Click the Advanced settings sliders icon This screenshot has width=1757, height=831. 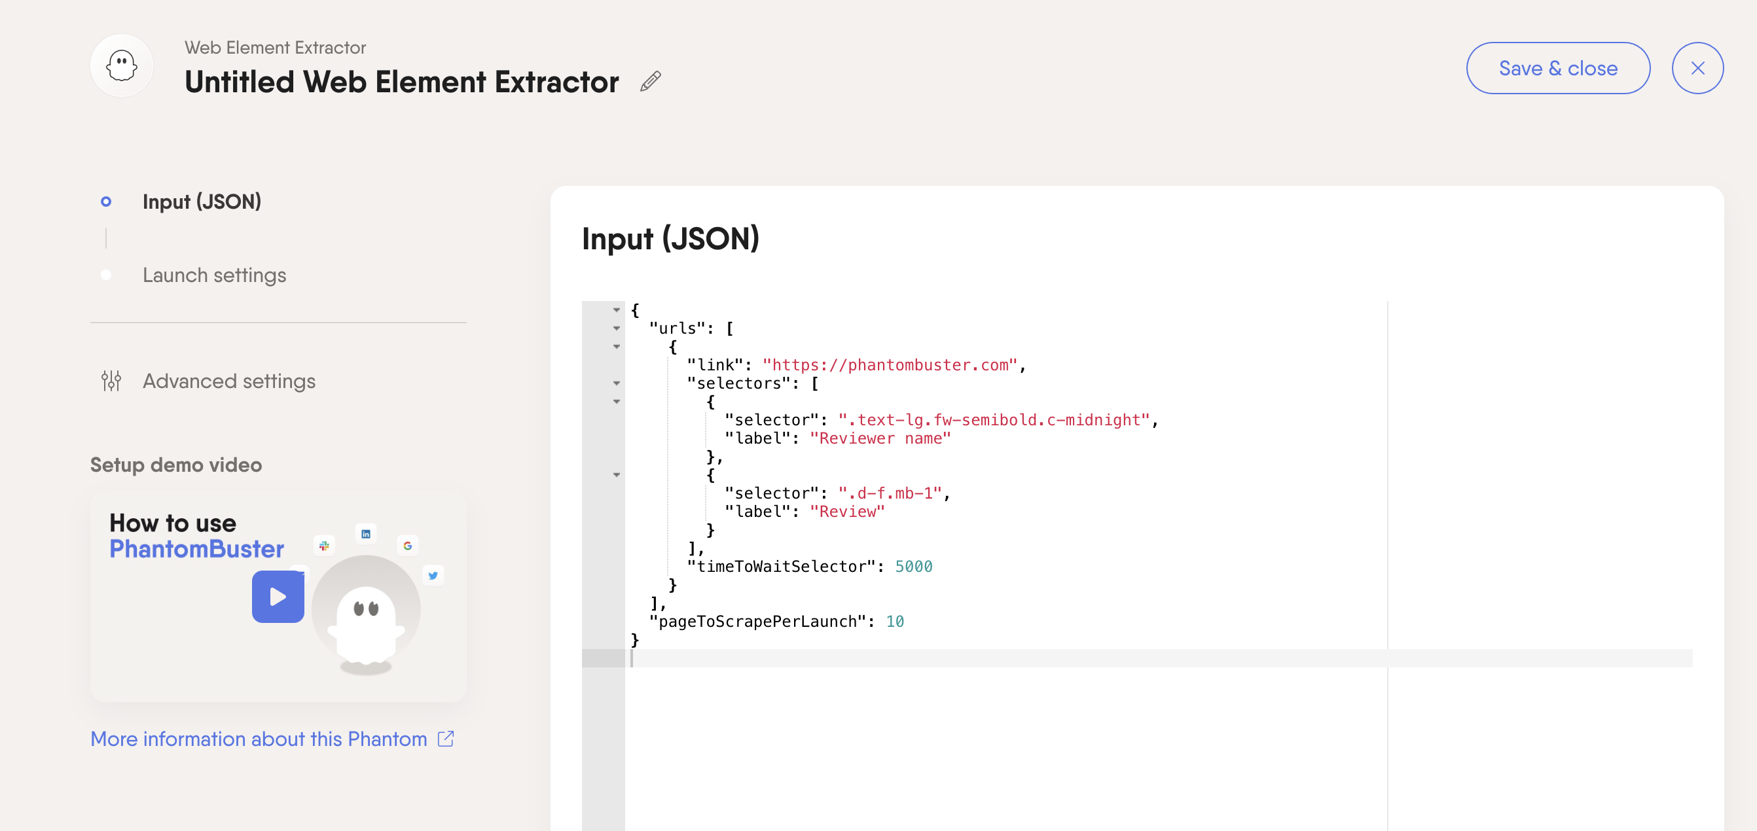pyautogui.click(x=111, y=381)
